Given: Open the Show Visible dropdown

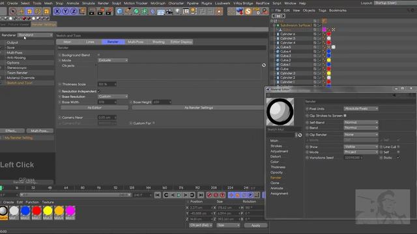Looking at the screenshot, I should point(361,147).
